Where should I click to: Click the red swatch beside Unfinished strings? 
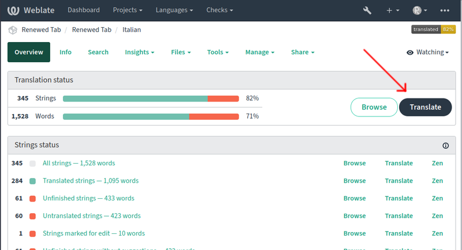coord(33,199)
